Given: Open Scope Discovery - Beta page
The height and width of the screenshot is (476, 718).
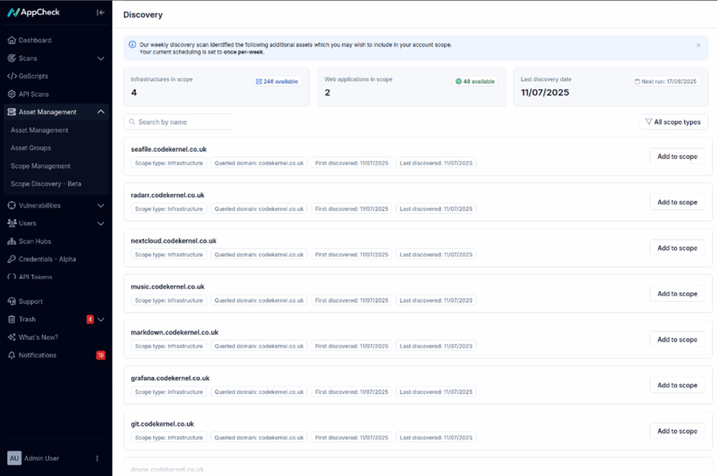Looking at the screenshot, I should click(46, 184).
